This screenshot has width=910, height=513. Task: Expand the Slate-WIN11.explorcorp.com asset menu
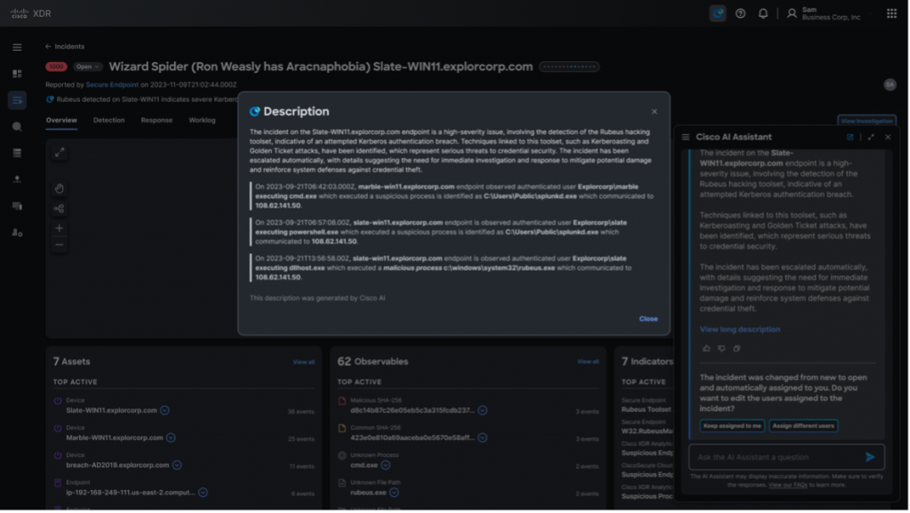coord(165,410)
